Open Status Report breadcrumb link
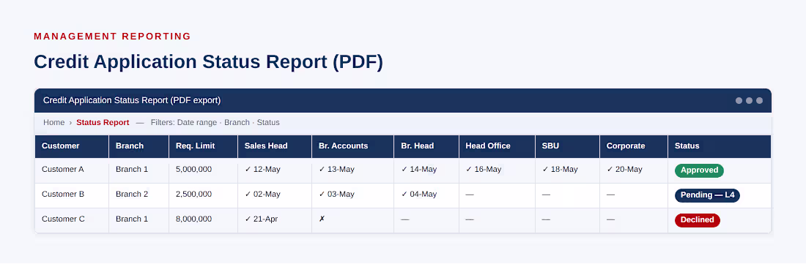806x264 pixels. point(103,123)
